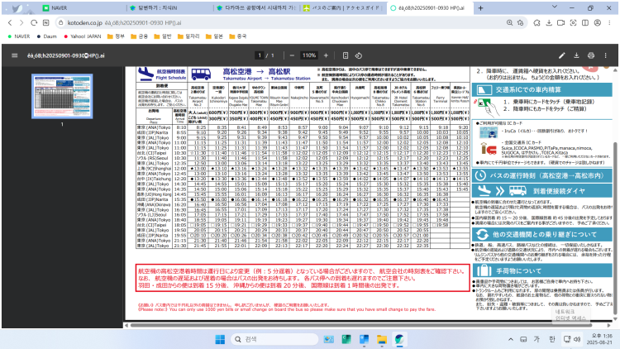Show hidden system tray icons
Image resolution: width=620 pixels, height=349 pixels.
[511, 339]
